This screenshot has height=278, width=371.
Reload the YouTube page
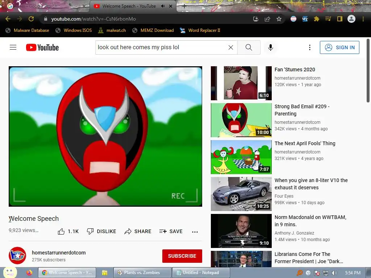pos(31,19)
